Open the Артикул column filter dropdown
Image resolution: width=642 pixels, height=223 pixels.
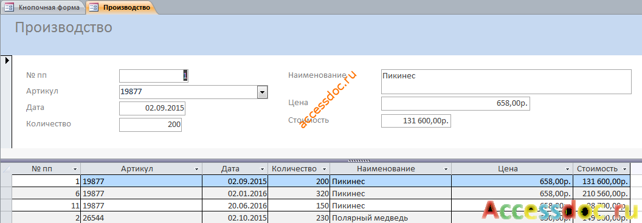[197, 169]
